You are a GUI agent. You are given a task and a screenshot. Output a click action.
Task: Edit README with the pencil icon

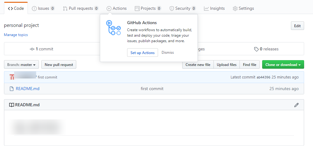point(296,105)
